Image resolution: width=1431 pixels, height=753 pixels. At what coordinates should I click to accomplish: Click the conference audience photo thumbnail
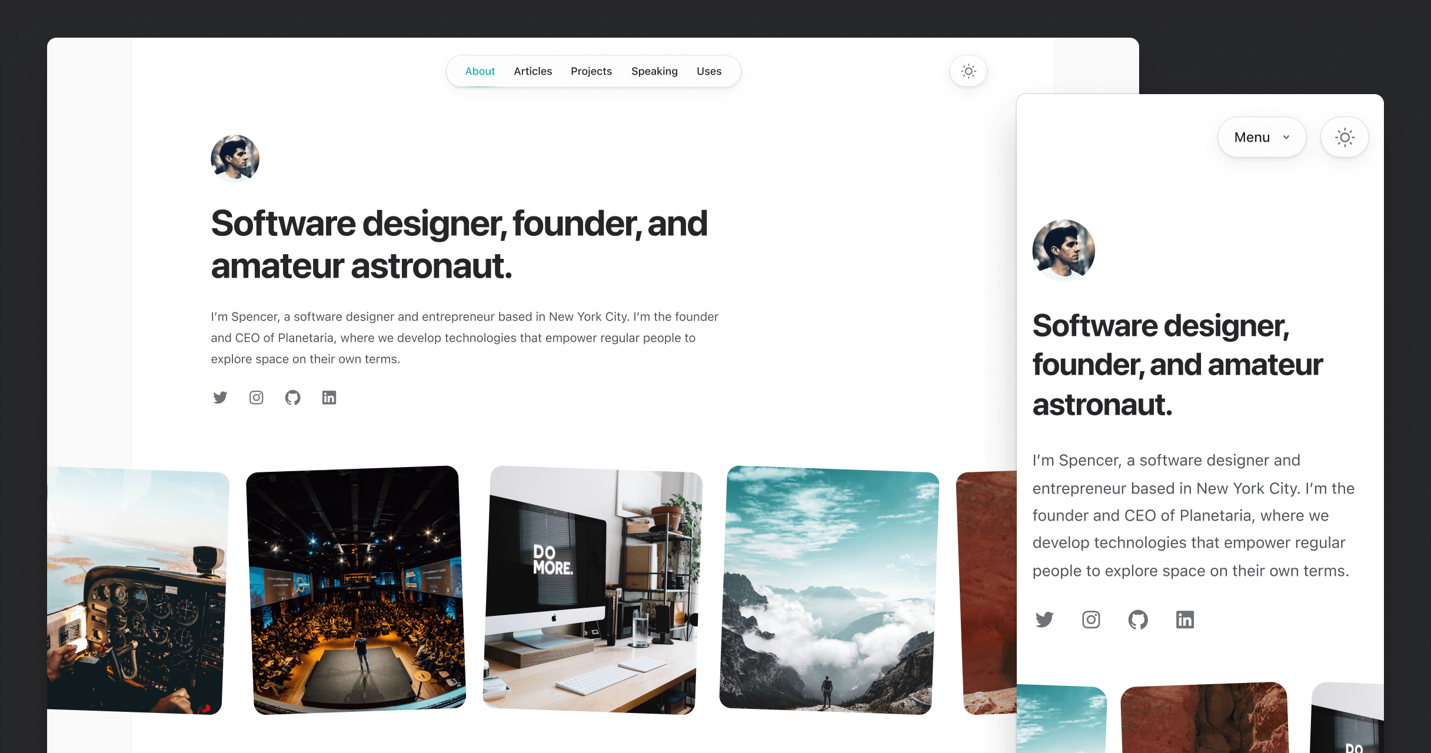(x=352, y=590)
